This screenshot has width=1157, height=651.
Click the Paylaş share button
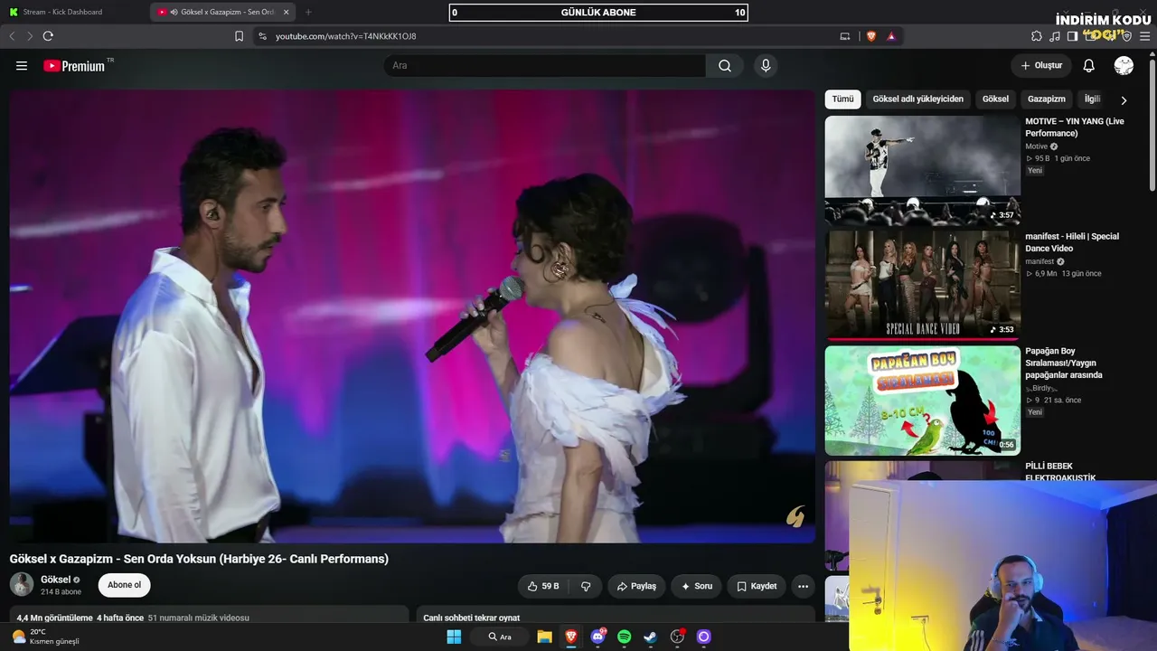click(636, 586)
